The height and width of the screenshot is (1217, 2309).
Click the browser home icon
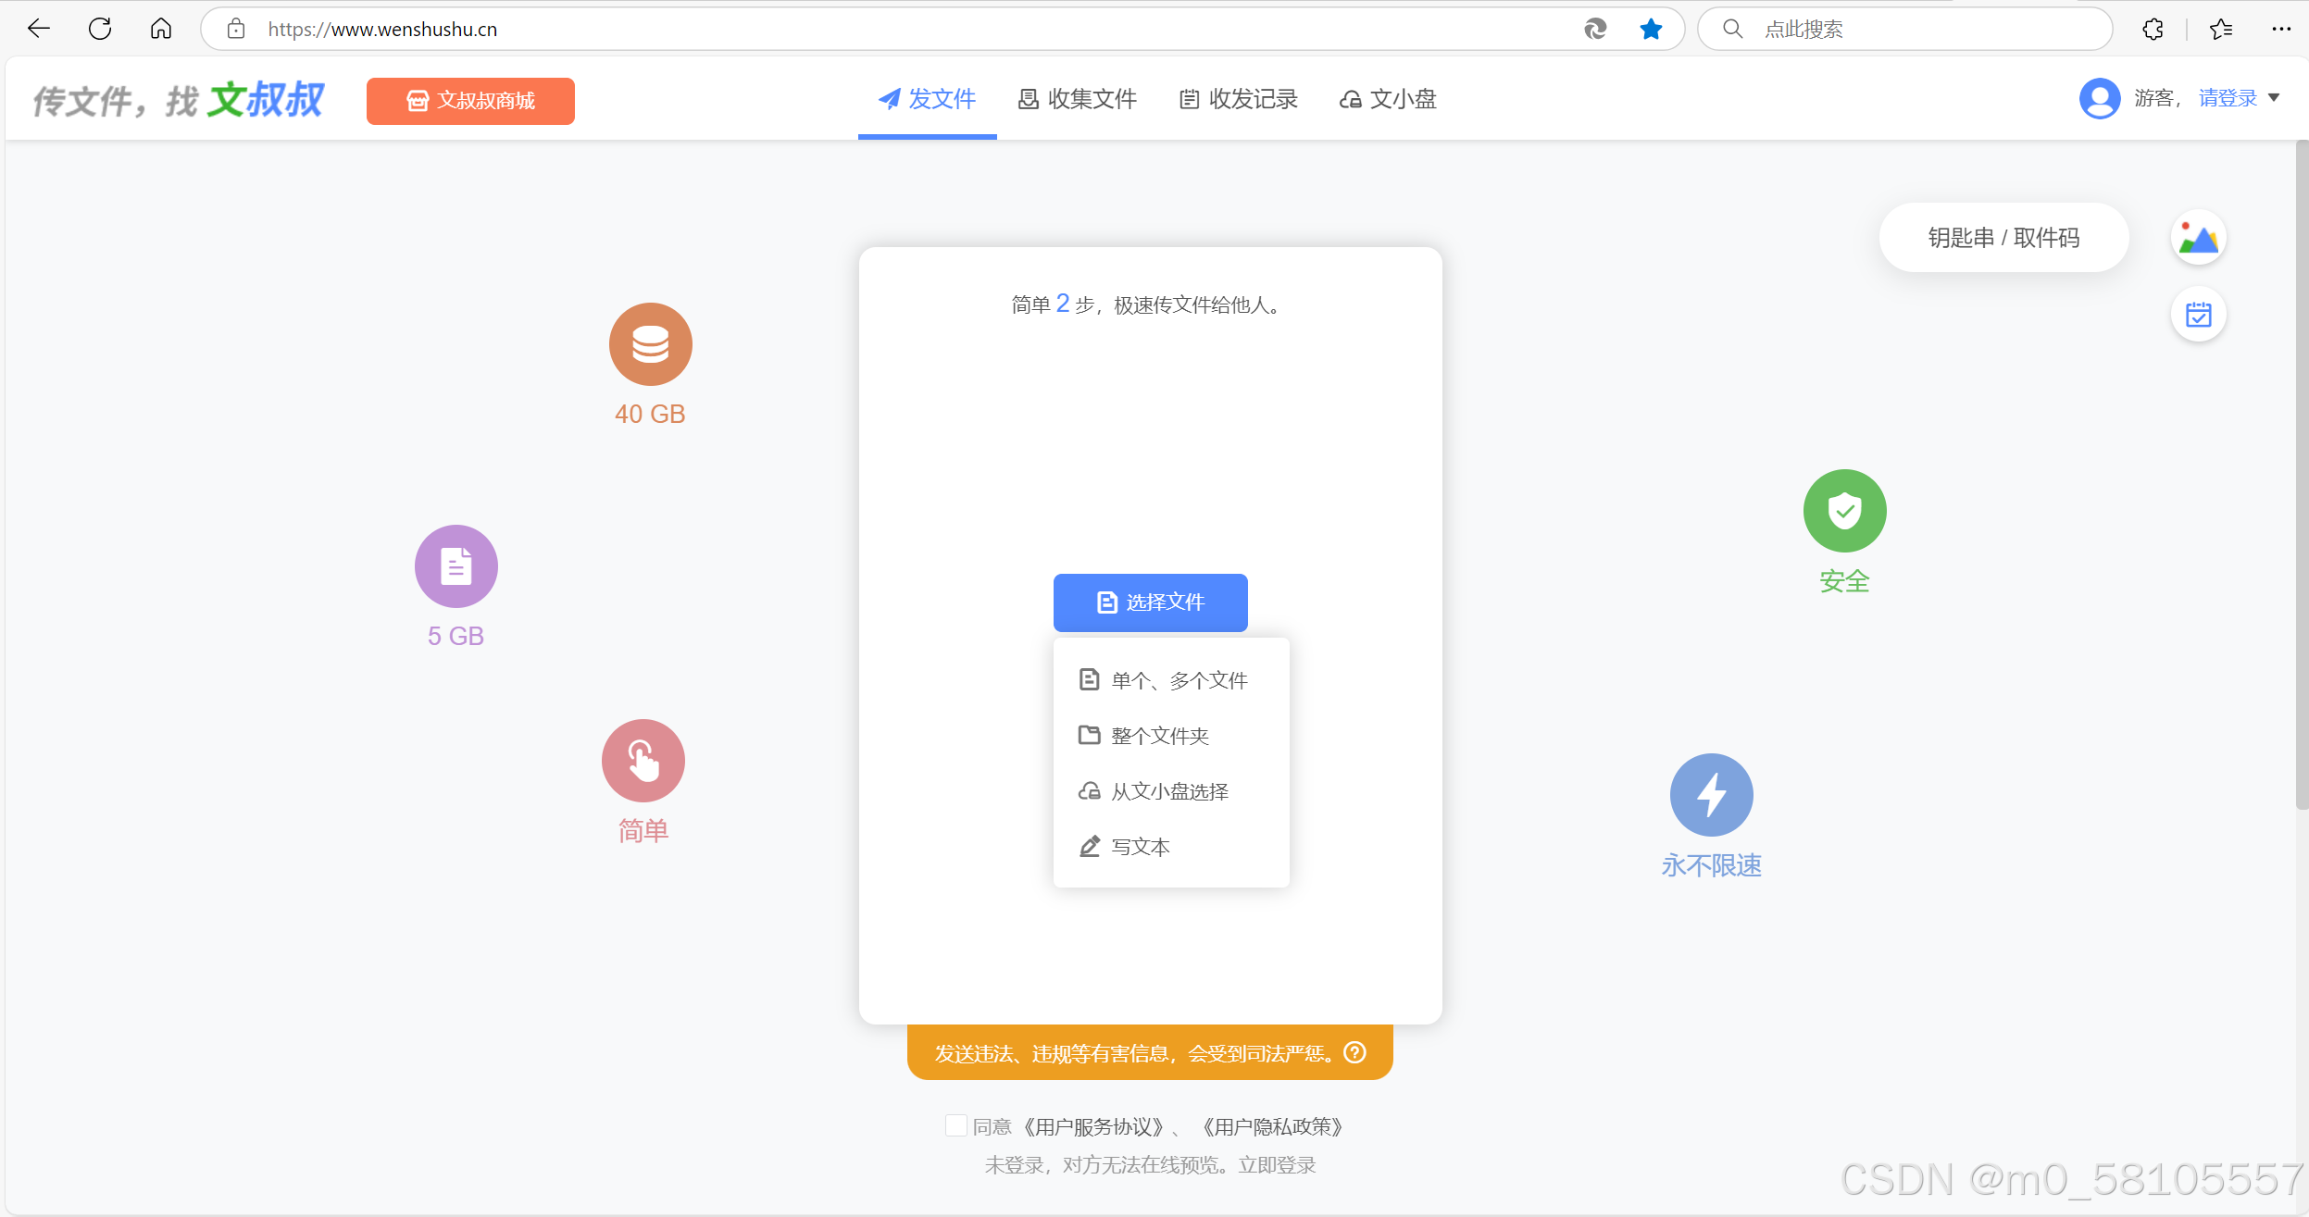161,29
